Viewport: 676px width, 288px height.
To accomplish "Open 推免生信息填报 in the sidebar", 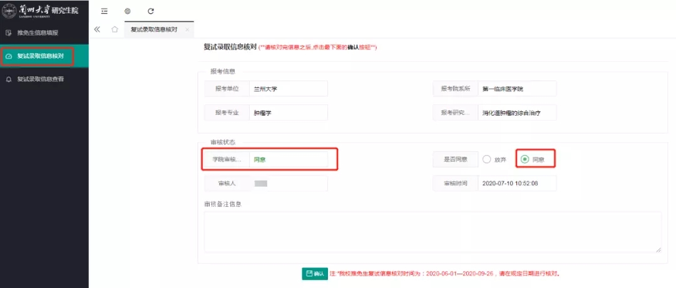I will (38, 32).
